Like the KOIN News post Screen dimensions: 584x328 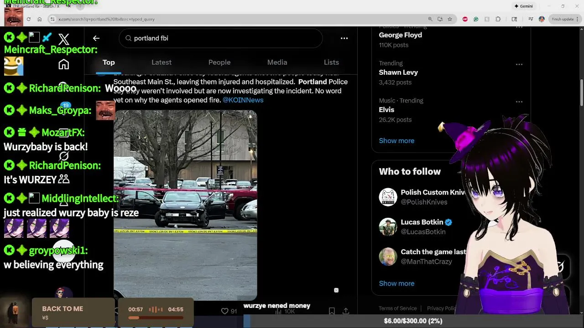pyautogui.click(x=229, y=311)
